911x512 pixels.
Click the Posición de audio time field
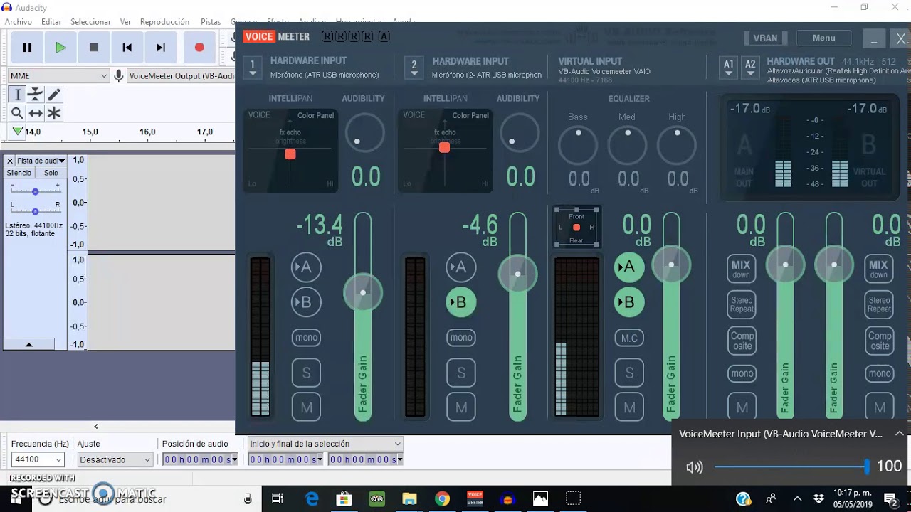200,459
